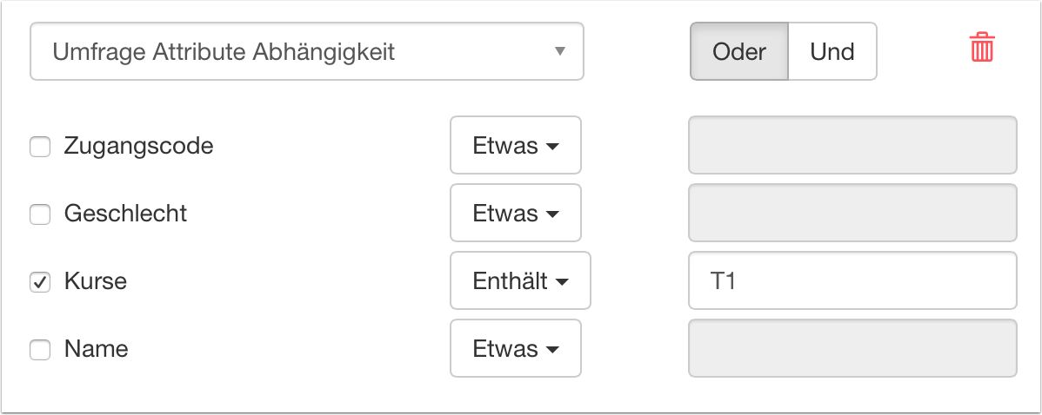Click the greyed value field for Geschlecht
Image resolution: width=1042 pixels, height=415 pixels.
852,214
